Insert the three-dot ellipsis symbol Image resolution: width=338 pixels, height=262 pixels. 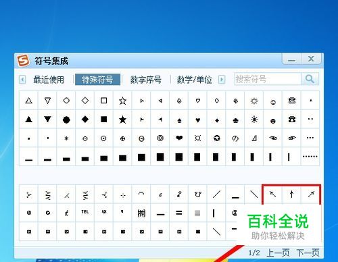click(310, 138)
